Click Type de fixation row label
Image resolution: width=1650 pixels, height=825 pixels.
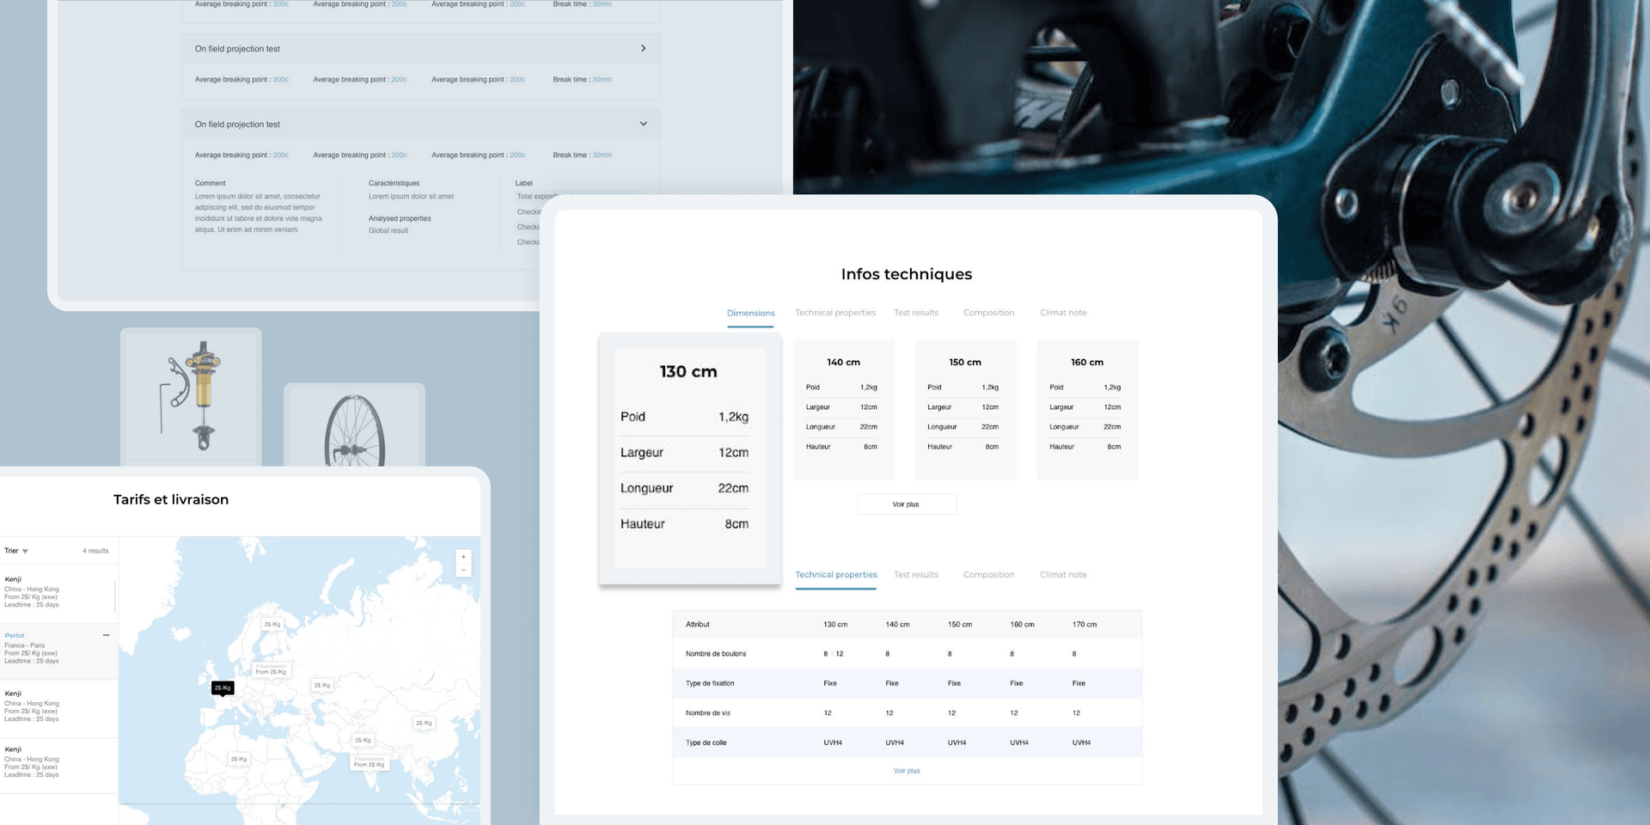710,683
